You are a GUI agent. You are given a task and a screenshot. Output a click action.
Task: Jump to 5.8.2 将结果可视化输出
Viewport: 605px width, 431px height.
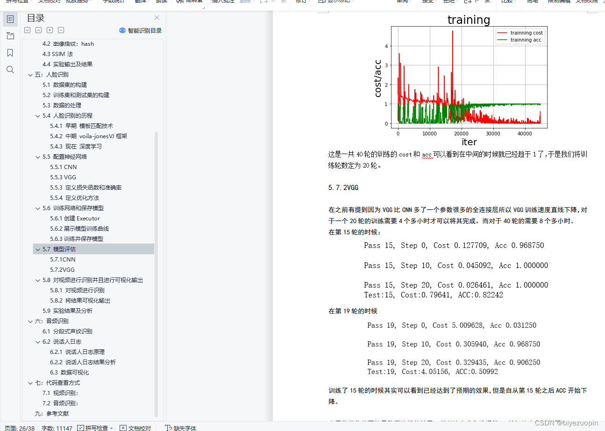(80, 301)
